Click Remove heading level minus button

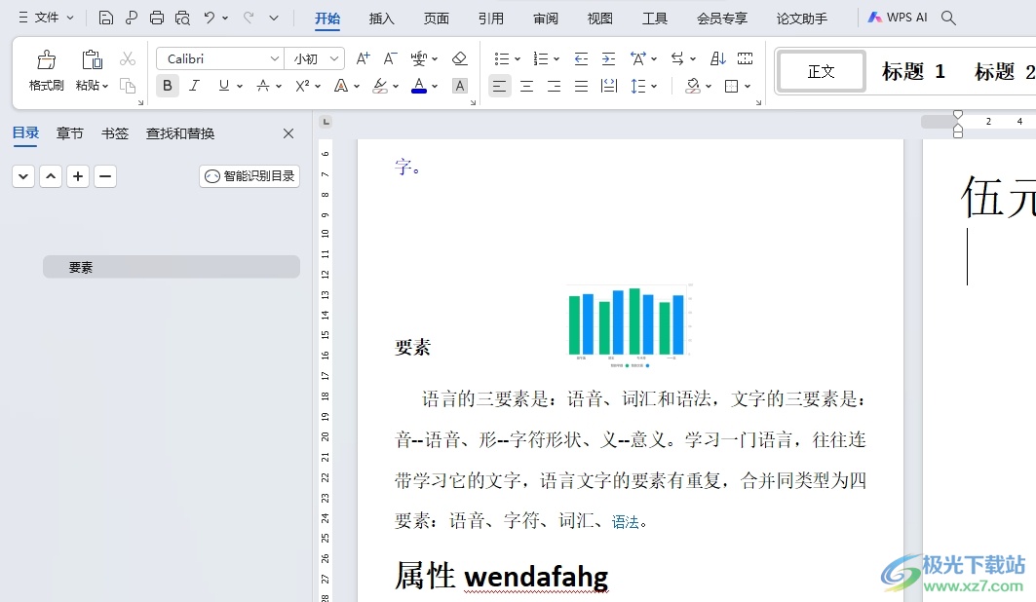point(105,176)
